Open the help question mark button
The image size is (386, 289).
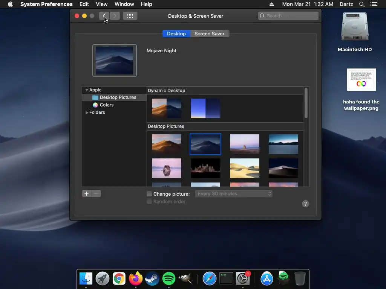click(x=305, y=204)
